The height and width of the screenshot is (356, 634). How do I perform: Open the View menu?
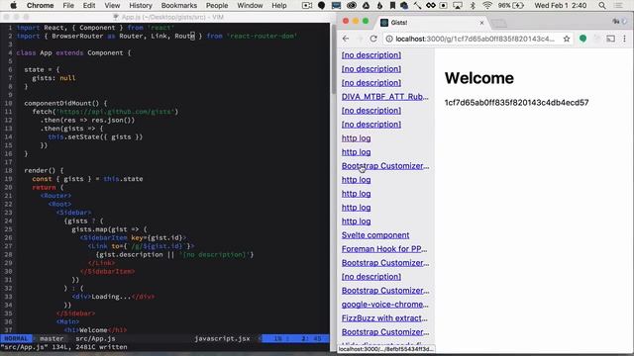point(112,5)
